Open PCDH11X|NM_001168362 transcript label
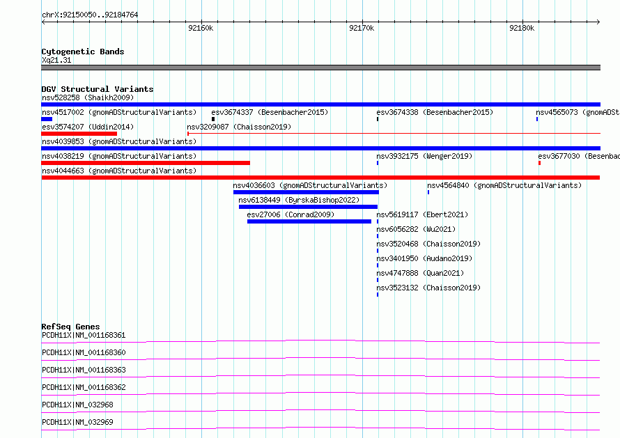This screenshot has height=438, width=620. click(84, 387)
